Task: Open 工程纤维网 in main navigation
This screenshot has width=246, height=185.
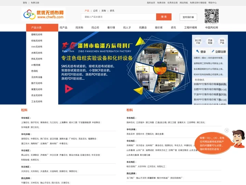Action: coord(190,27)
